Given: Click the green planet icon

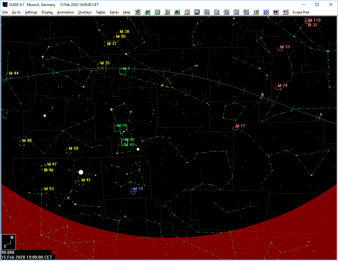Looking at the screenshot, I should coord(147,12).
